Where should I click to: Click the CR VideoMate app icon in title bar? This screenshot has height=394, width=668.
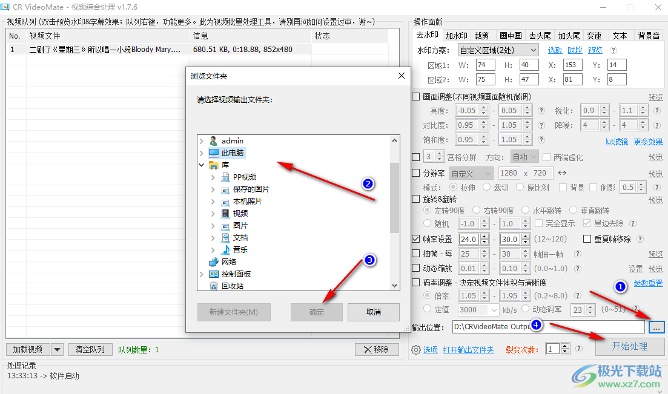5,7
